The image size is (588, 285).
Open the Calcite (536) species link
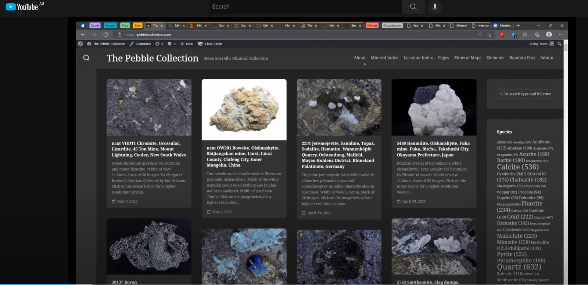pos(517,167)
